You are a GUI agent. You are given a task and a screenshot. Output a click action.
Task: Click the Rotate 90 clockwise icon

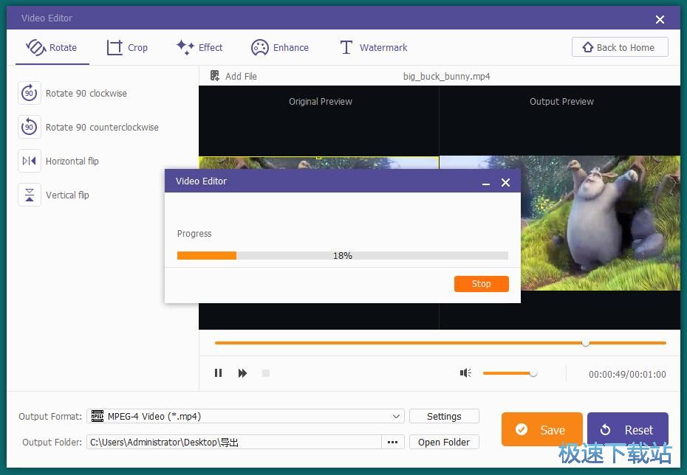(x=30, y=93)
